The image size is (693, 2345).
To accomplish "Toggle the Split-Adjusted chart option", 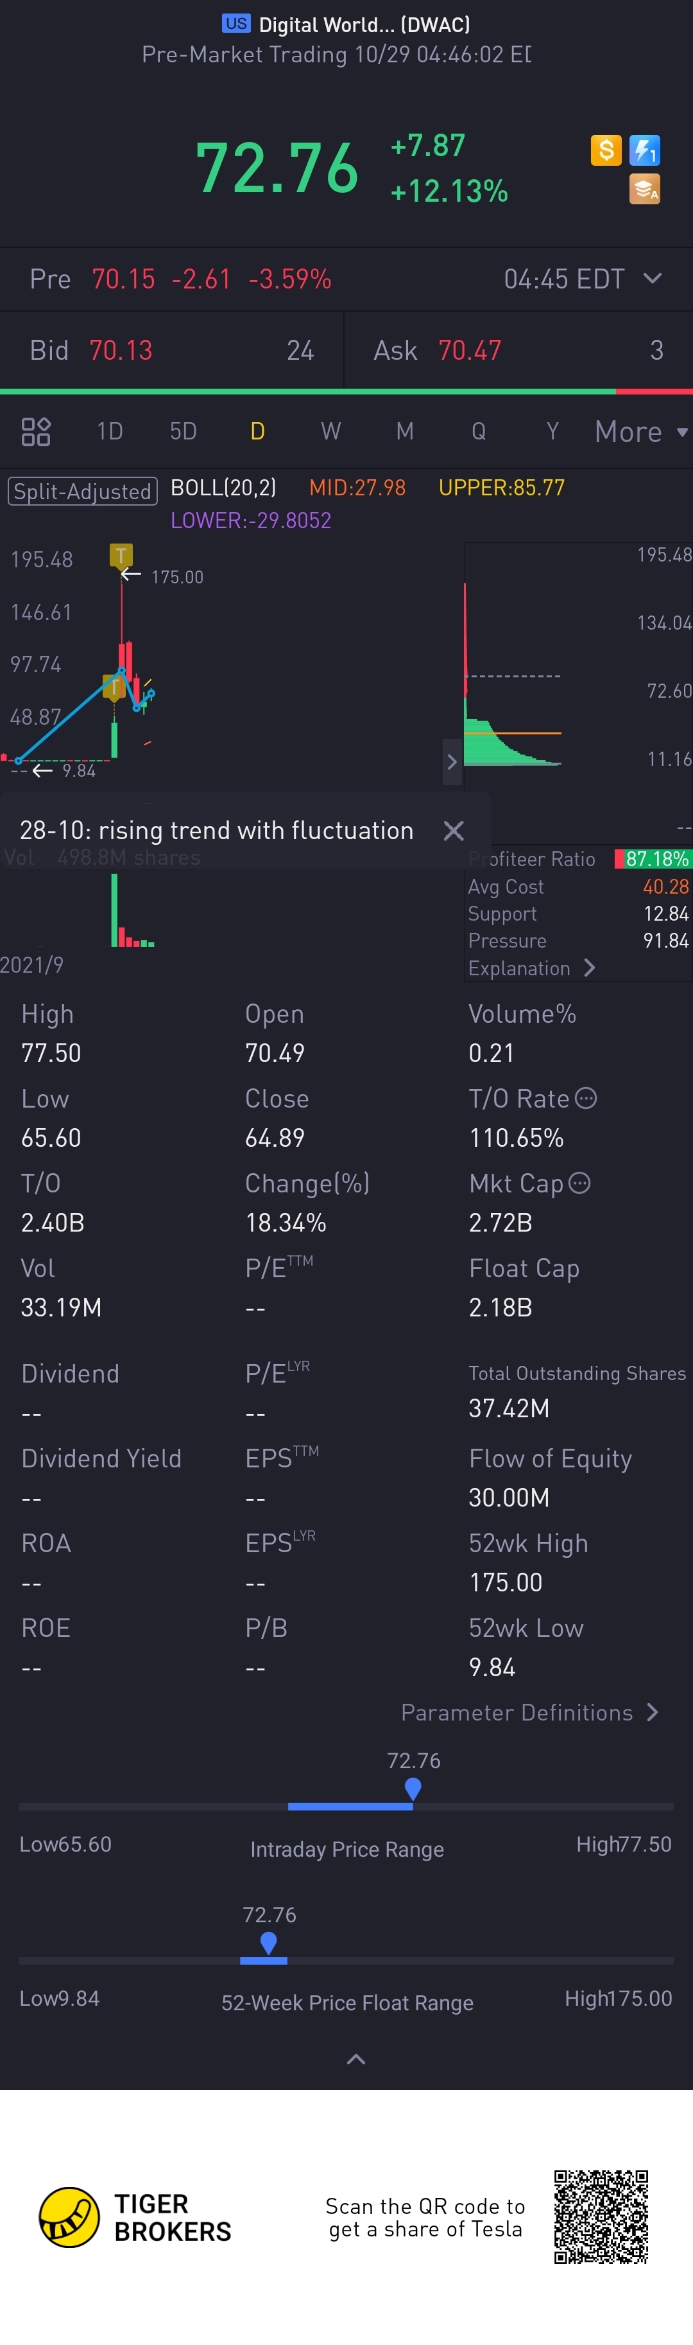I will pyautogui.click(x=83, y=491).
